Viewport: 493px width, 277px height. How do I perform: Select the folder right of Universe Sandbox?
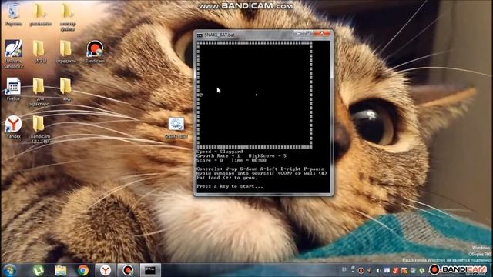pyautogui.click(x=39, y=52)
